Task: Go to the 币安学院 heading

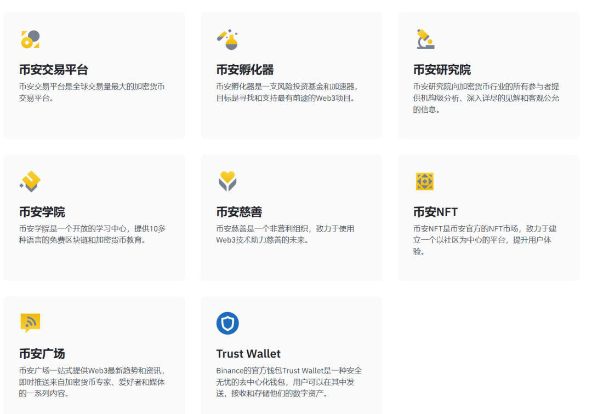Action: [42, 212]
